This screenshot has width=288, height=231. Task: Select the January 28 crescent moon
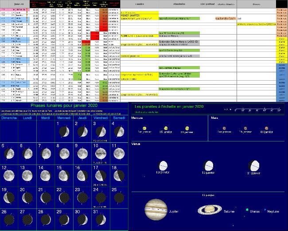(x=46, y=220)
